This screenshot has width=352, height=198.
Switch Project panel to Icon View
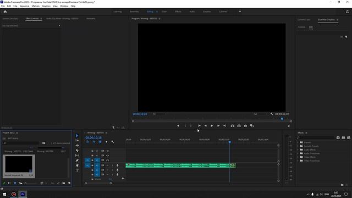(x=15, y=183)
